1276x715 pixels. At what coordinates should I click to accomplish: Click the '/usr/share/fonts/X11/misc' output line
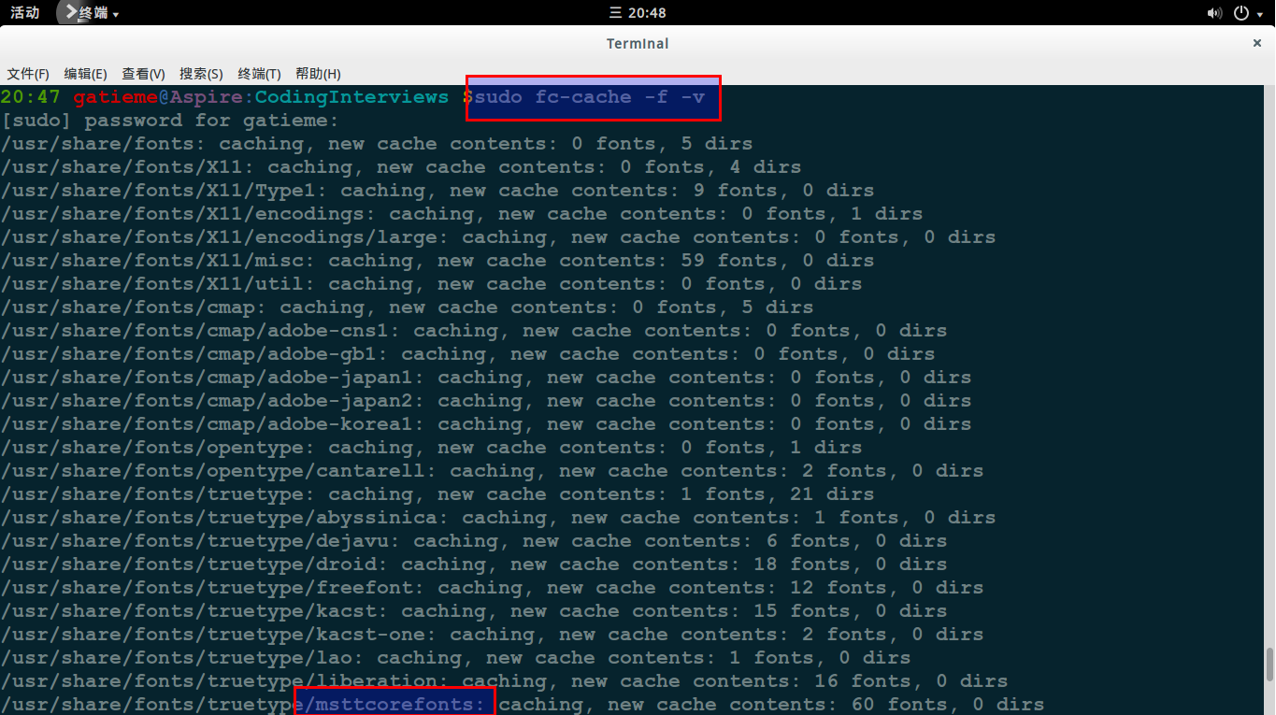(437, 261)
